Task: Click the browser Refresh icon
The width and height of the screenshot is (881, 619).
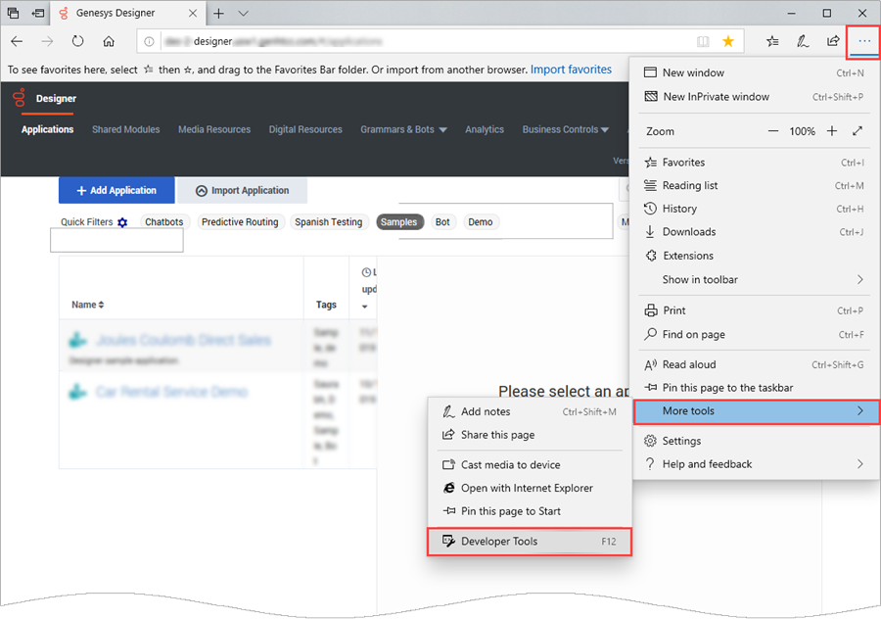Action: (77, 42)
